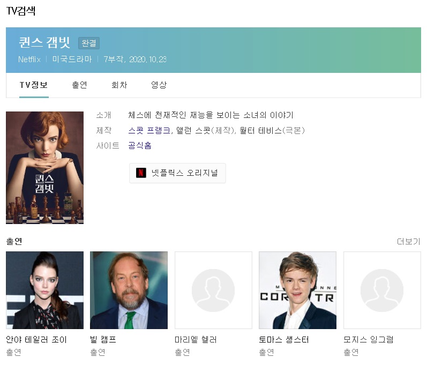
Task: Open the 영상 tab
Action: pos(159,85)
